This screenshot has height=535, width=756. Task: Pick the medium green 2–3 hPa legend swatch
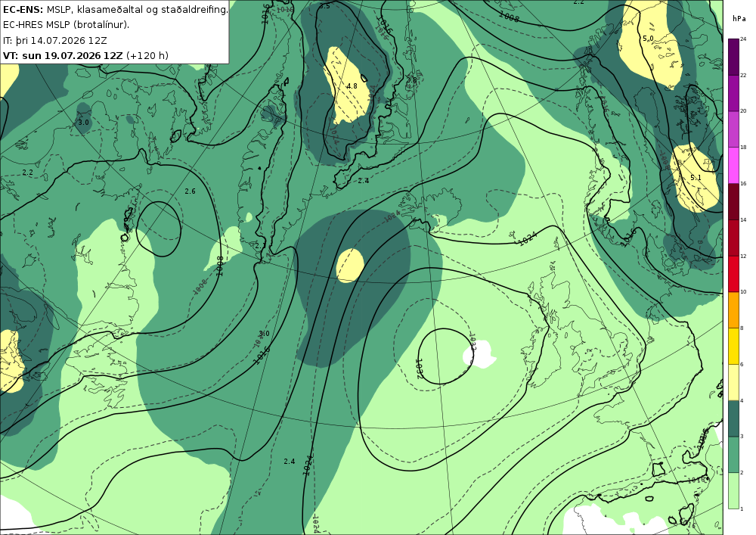733,455
